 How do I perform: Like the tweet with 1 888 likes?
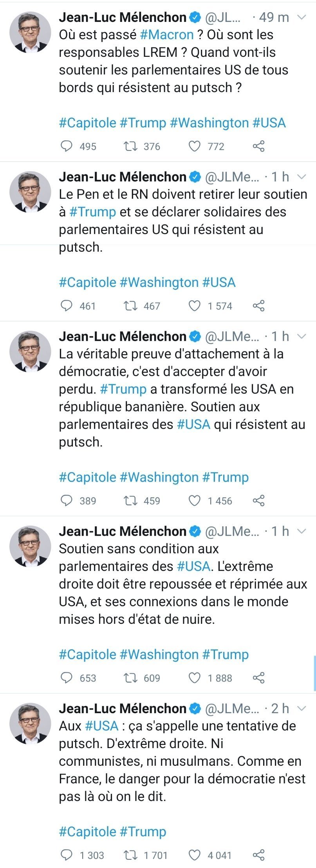click(x=195, y=678)
